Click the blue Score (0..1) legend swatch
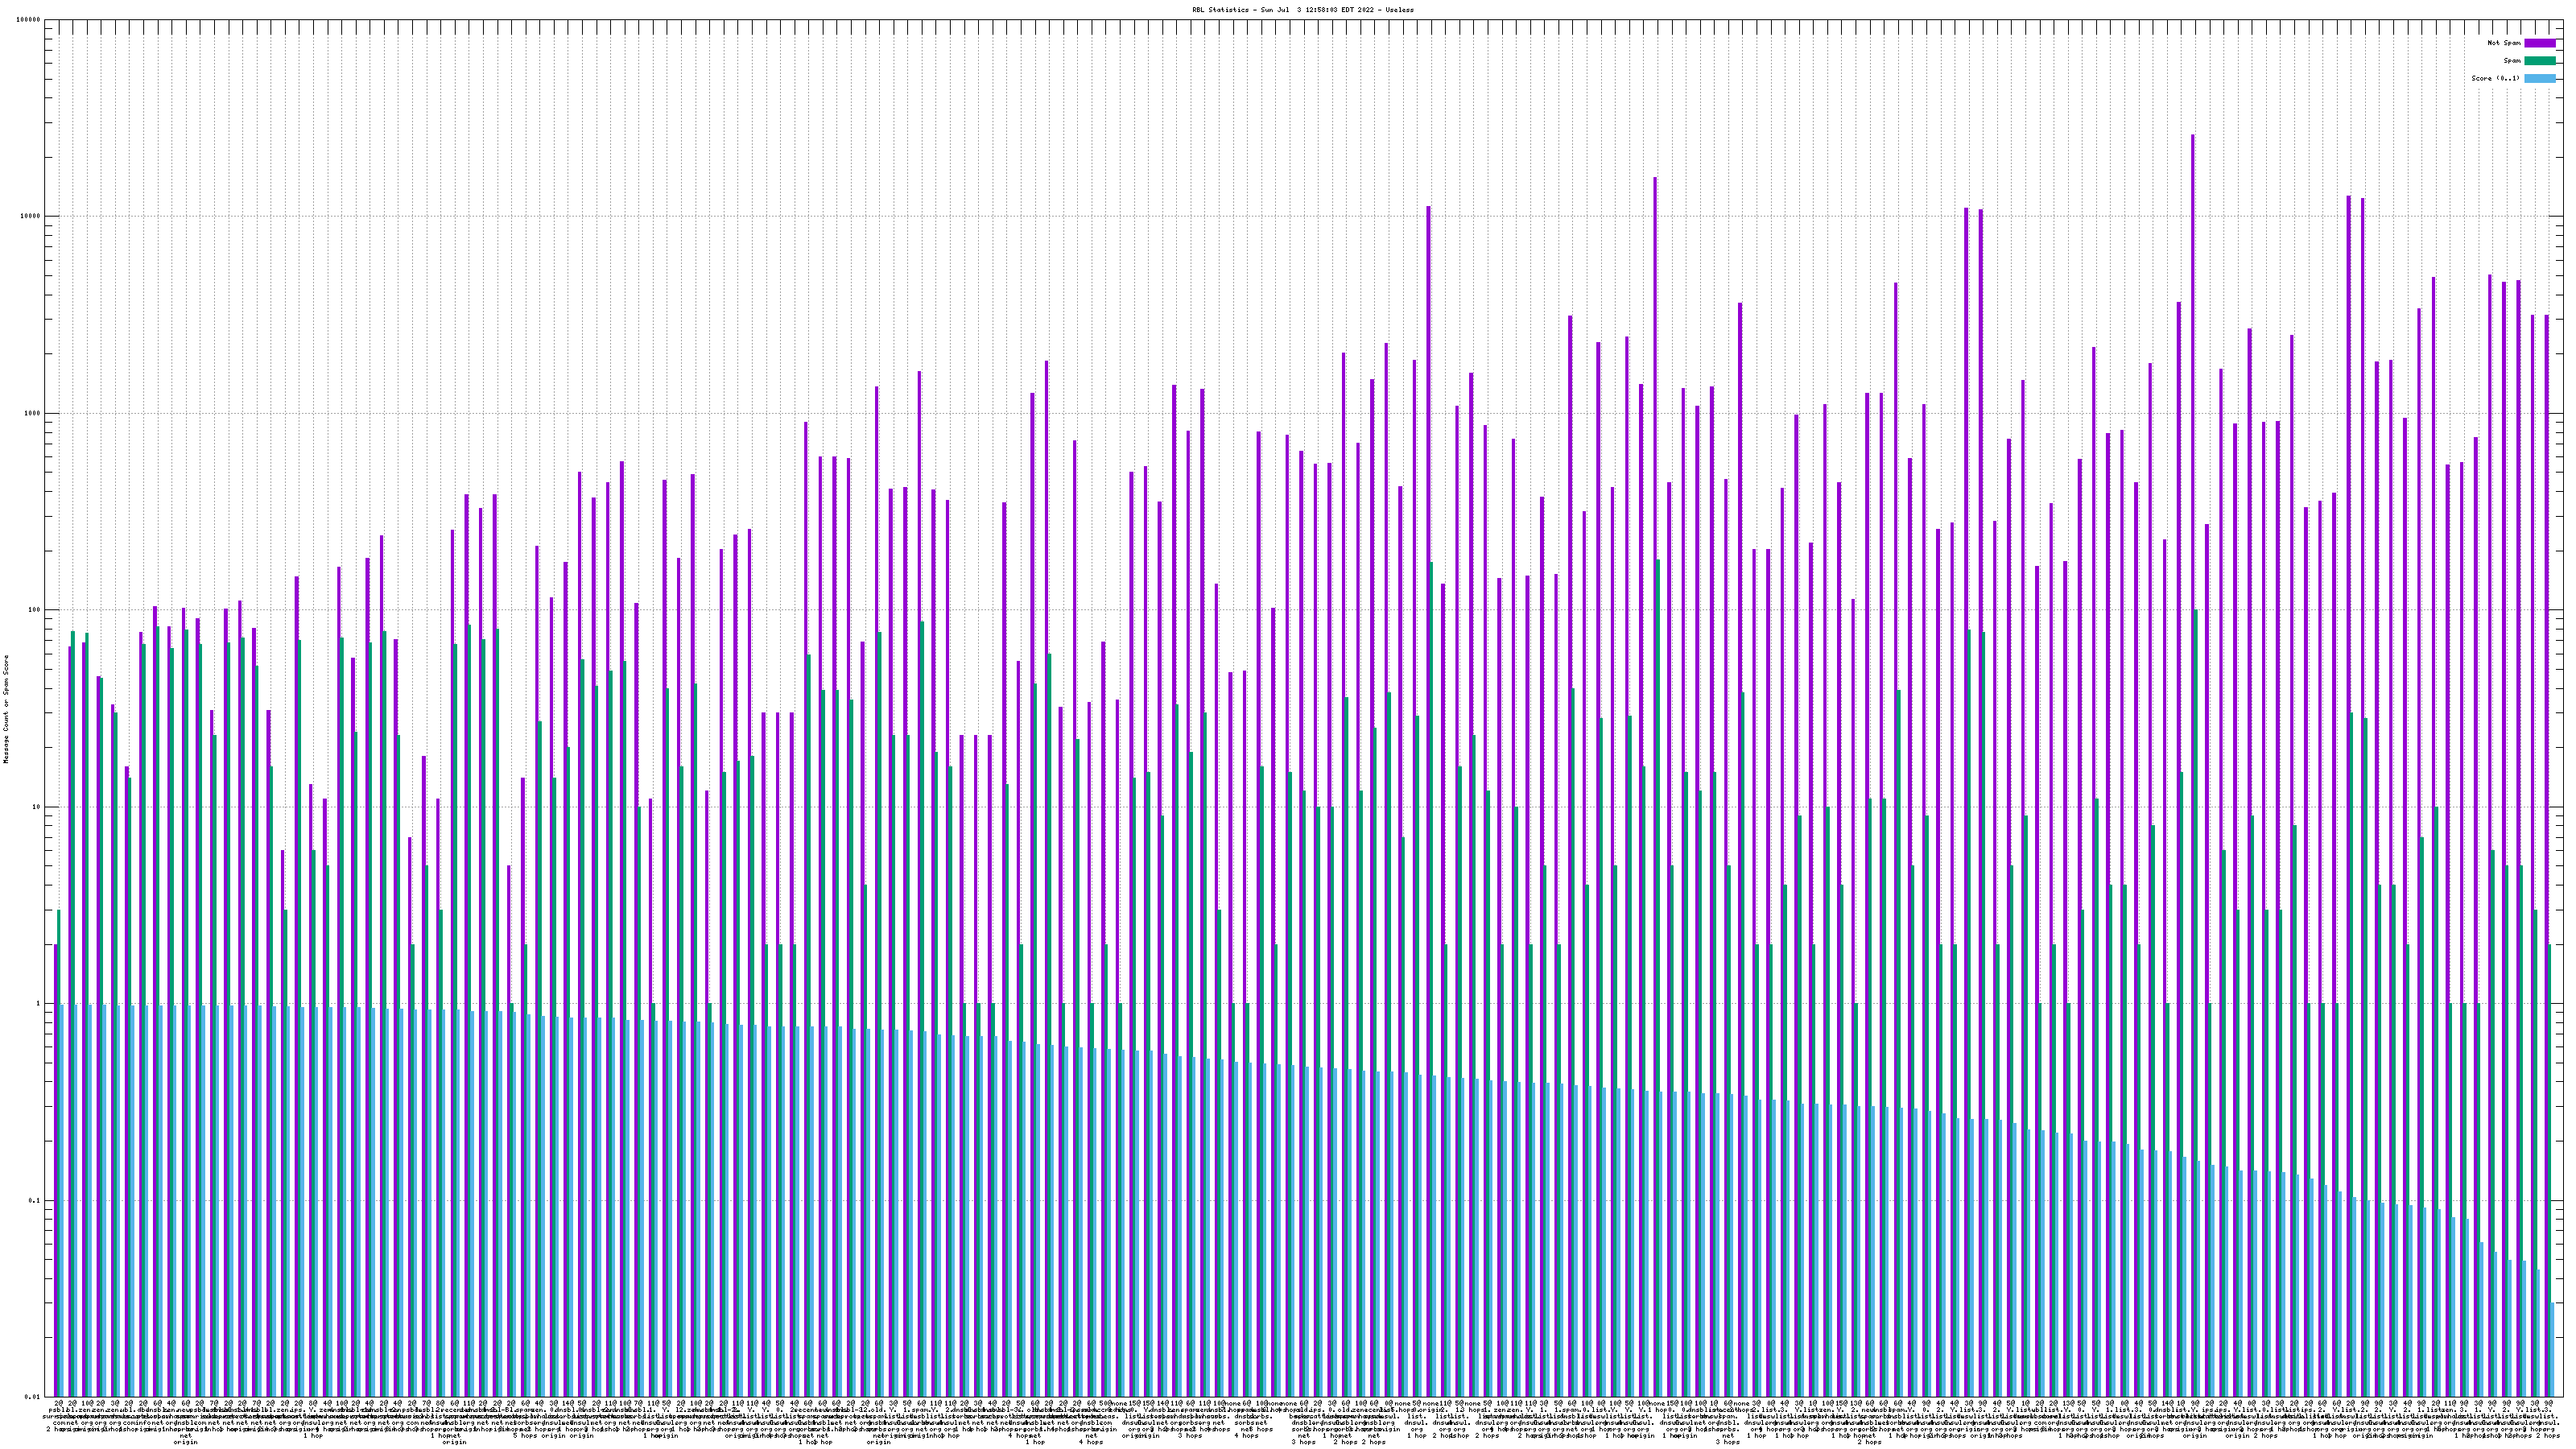The width and height of the screenshot is (2576, 1449). [2539, 78]
